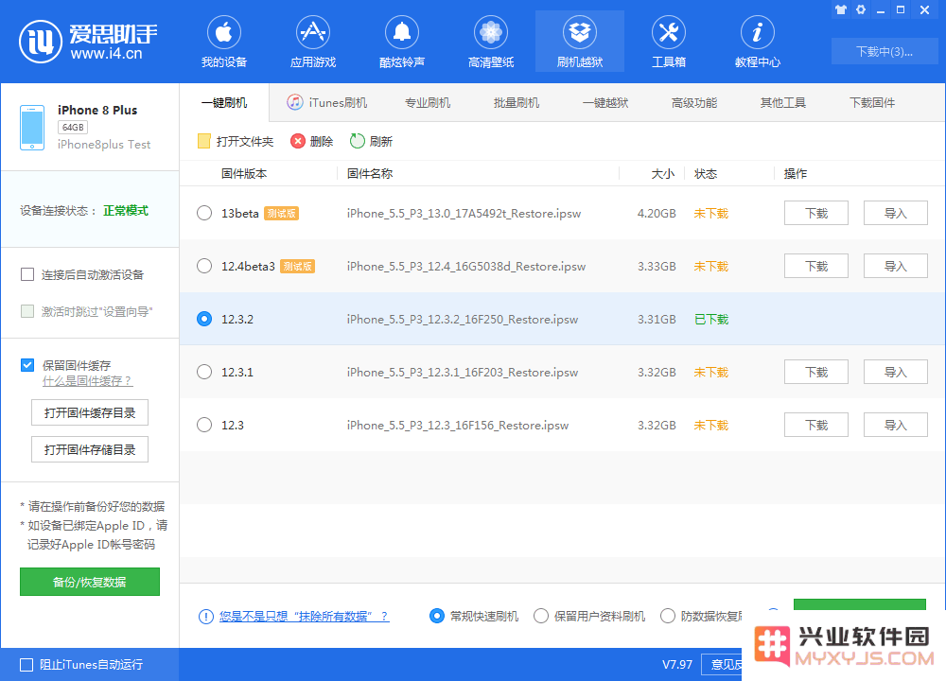
Task: Download the 12.4beta3 firmware
Action: [x=816, y=266]
